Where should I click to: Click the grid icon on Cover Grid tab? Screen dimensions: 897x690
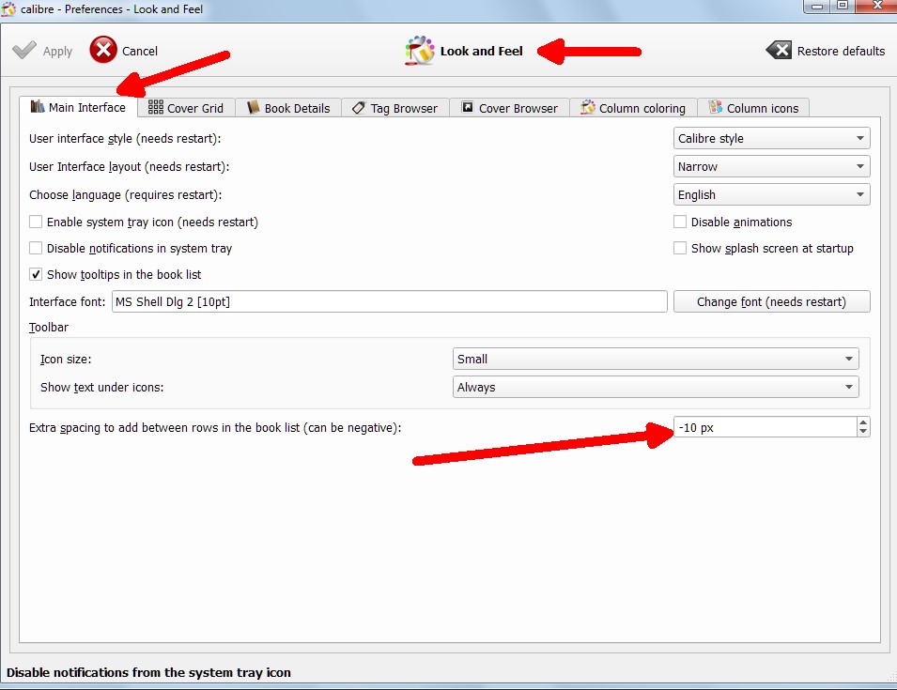pyautogui.click(x=156, y=107)
